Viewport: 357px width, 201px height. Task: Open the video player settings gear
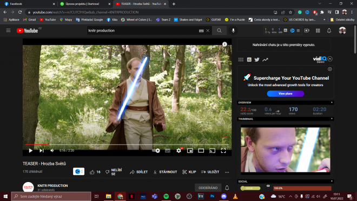178,151
